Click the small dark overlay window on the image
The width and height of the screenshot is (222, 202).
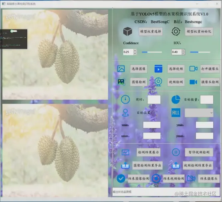[x=14, y=39]
